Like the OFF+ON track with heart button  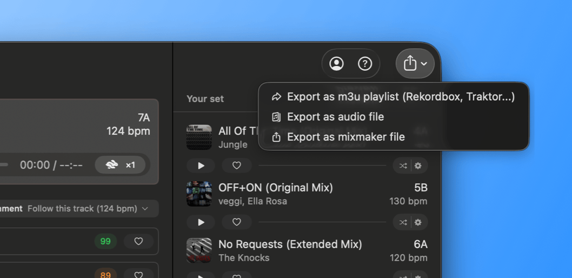[236, 222]
